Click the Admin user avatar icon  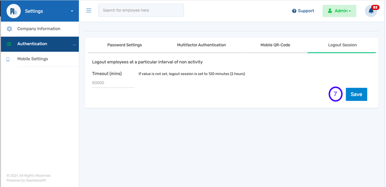click(x=330, y=11)
